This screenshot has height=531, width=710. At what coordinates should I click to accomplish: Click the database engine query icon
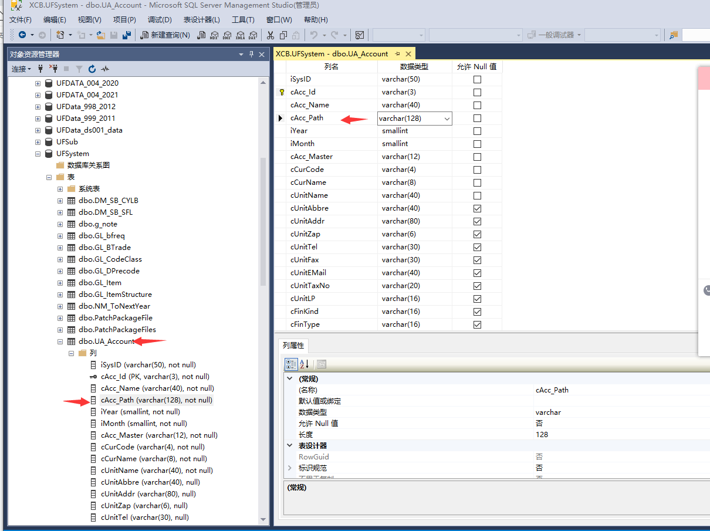[x=201, y=35]
